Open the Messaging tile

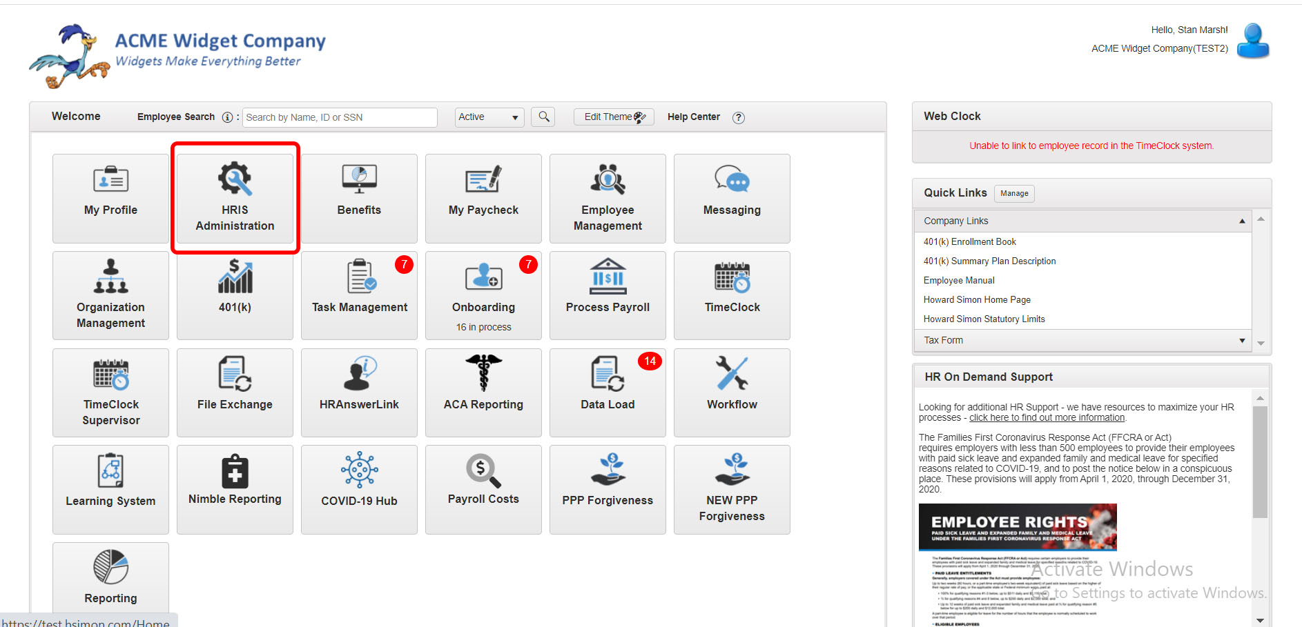732,199
